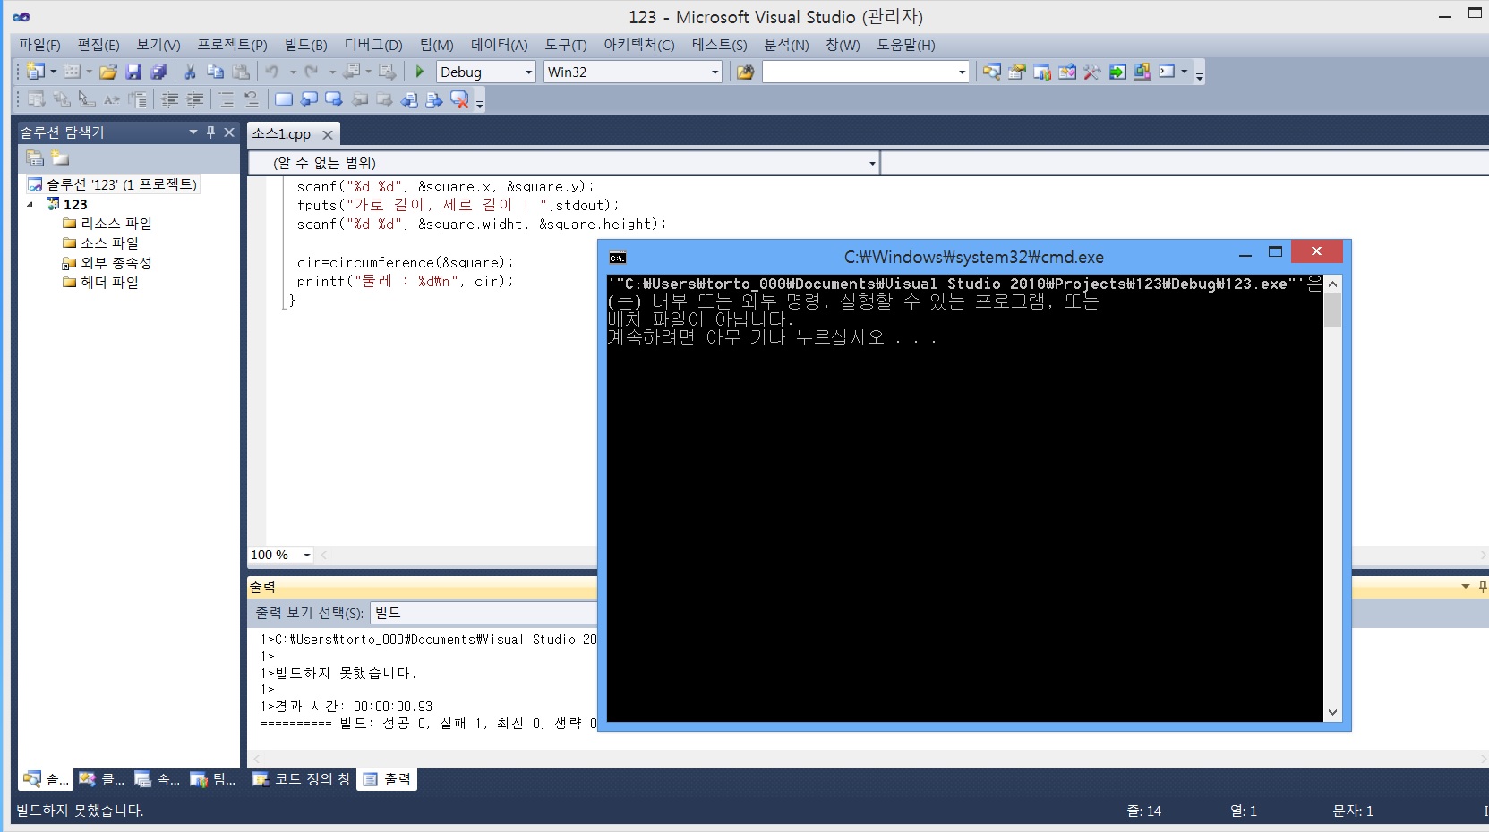Viewport: 1489px width, 832px height.
Task: Open the 도구(T) menu
Action: 566,45
